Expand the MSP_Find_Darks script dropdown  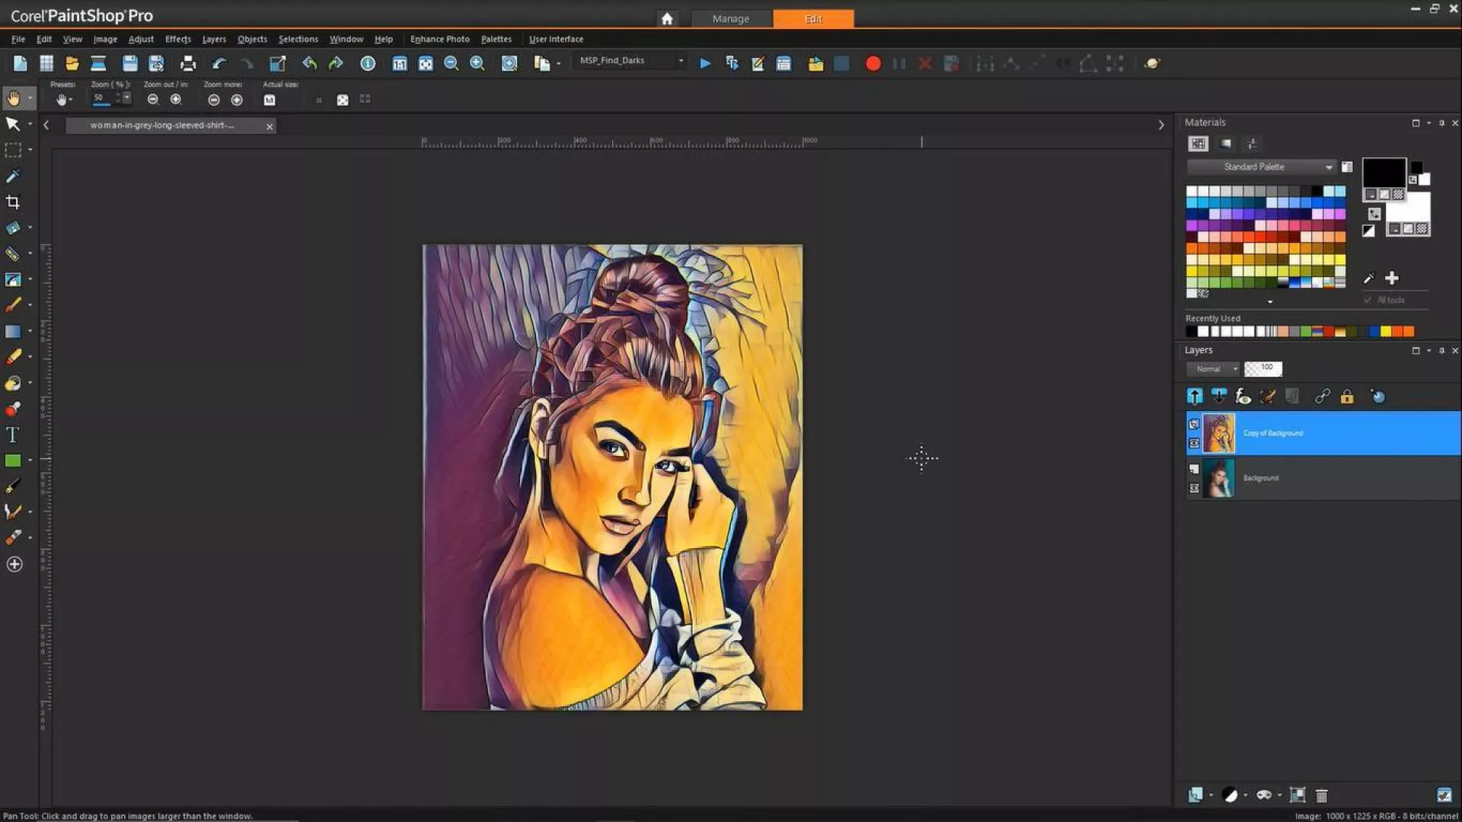click(681, 61)
